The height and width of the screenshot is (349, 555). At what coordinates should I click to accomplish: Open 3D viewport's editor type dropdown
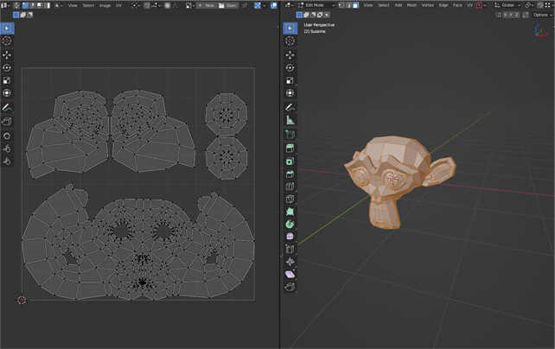(x=289, y=5)
